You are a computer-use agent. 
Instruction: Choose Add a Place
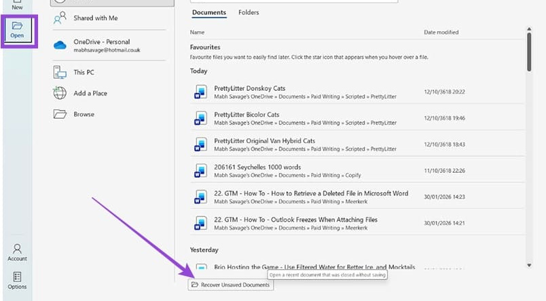click(x=109, y=93)
